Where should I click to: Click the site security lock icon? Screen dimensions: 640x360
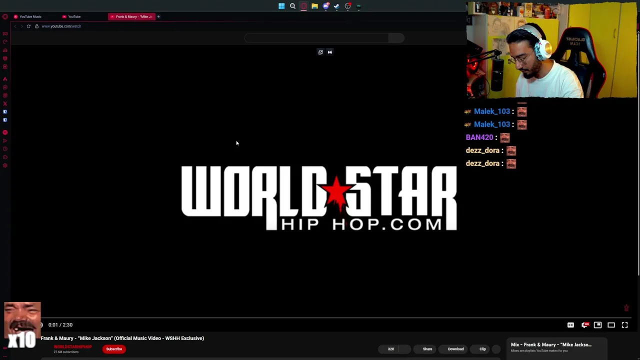click(x=36, y=26)
